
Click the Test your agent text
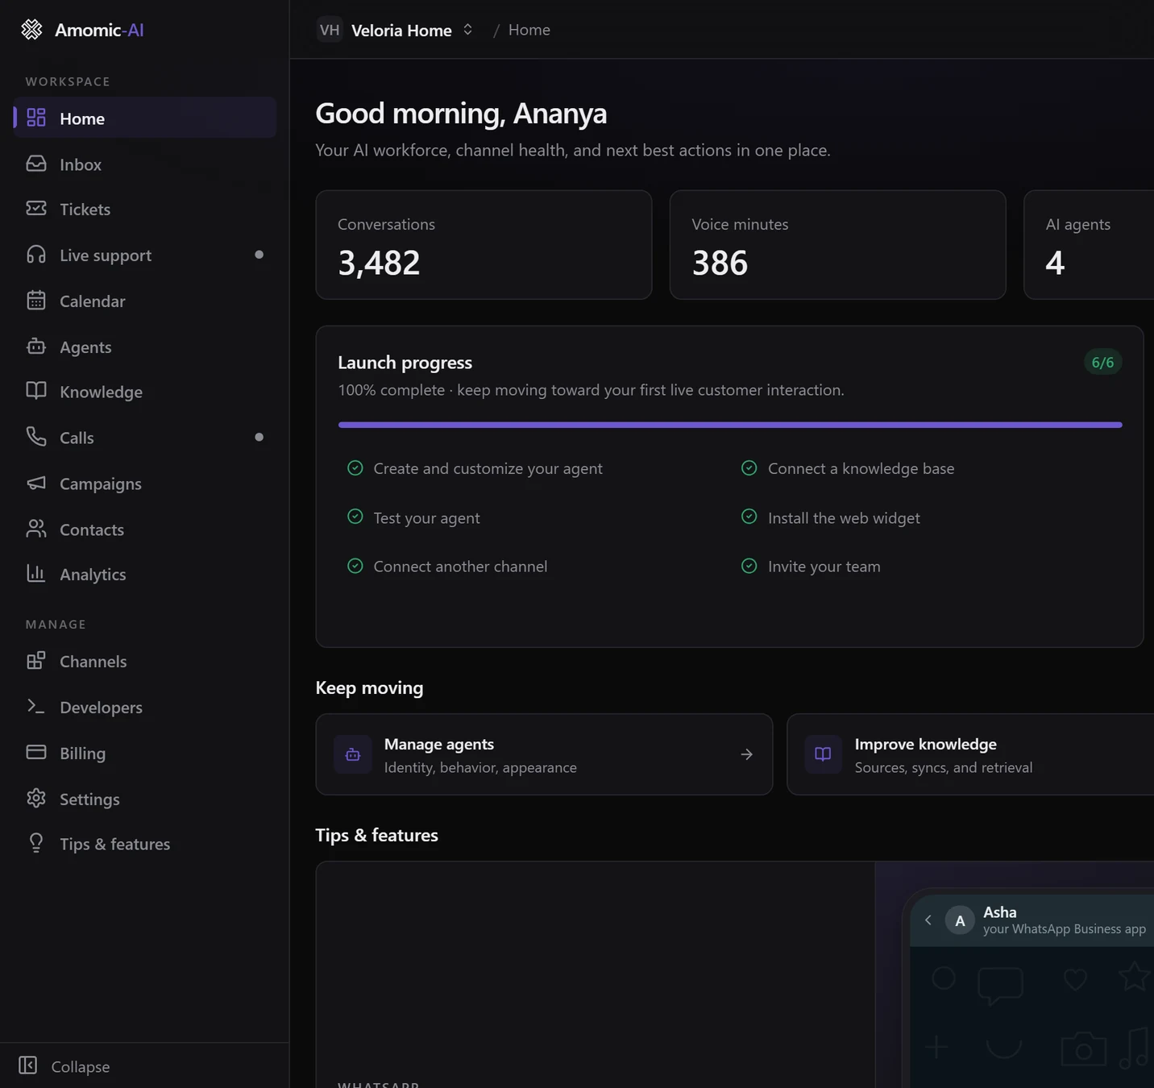[x=426, y=517]
